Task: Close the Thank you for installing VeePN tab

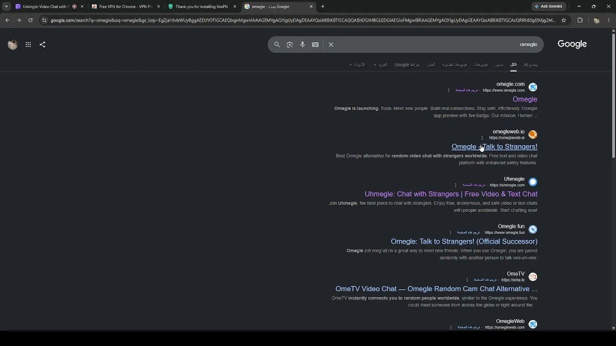Action: pyautogui.click(x=235, y=7)
